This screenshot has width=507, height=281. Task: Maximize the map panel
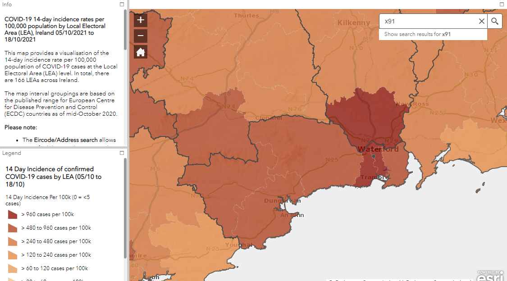coord(502,4)
